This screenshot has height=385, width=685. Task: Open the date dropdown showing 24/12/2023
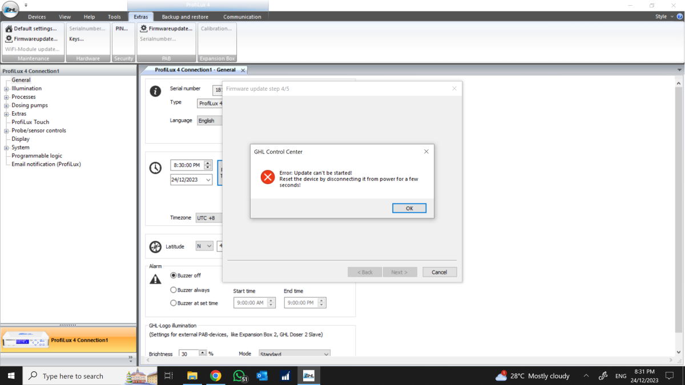[208, 180]
